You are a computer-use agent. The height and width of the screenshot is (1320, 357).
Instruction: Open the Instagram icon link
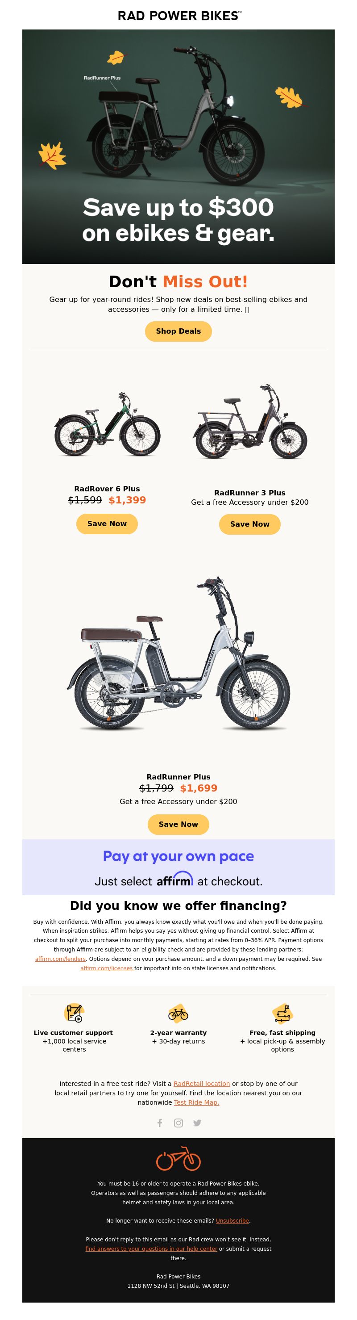point(178,1123)
